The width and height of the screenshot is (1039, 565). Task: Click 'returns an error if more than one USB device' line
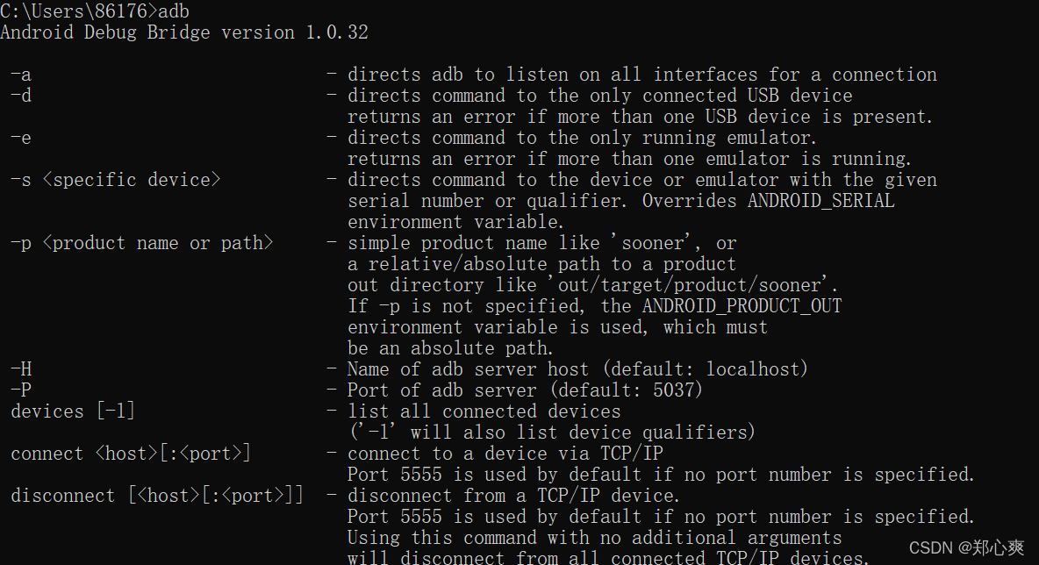640,118
